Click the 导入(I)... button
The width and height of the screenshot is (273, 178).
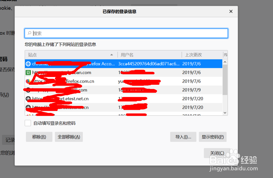click(183, 137)
